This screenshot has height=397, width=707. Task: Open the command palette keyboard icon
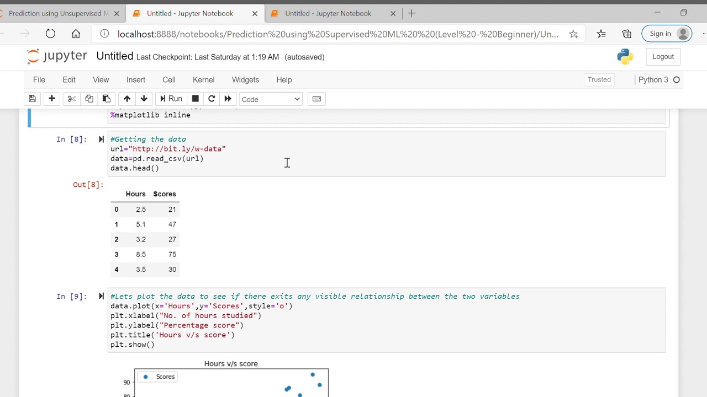point(316,99)
